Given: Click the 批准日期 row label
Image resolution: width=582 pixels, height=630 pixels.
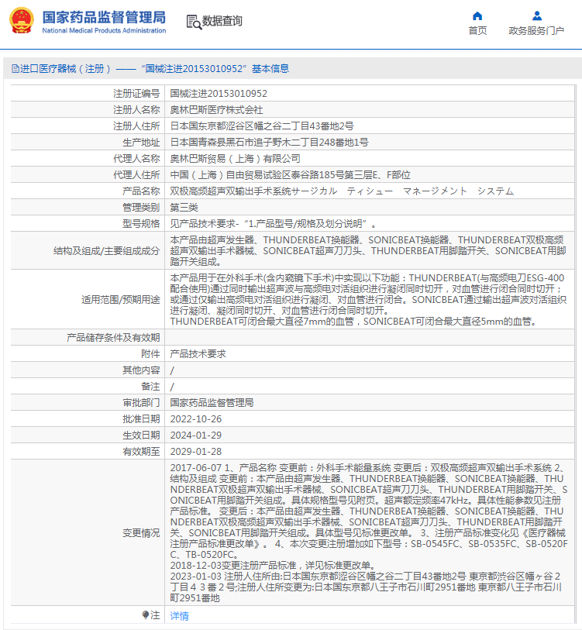Looking at the screenshot, I should point(141,419).
